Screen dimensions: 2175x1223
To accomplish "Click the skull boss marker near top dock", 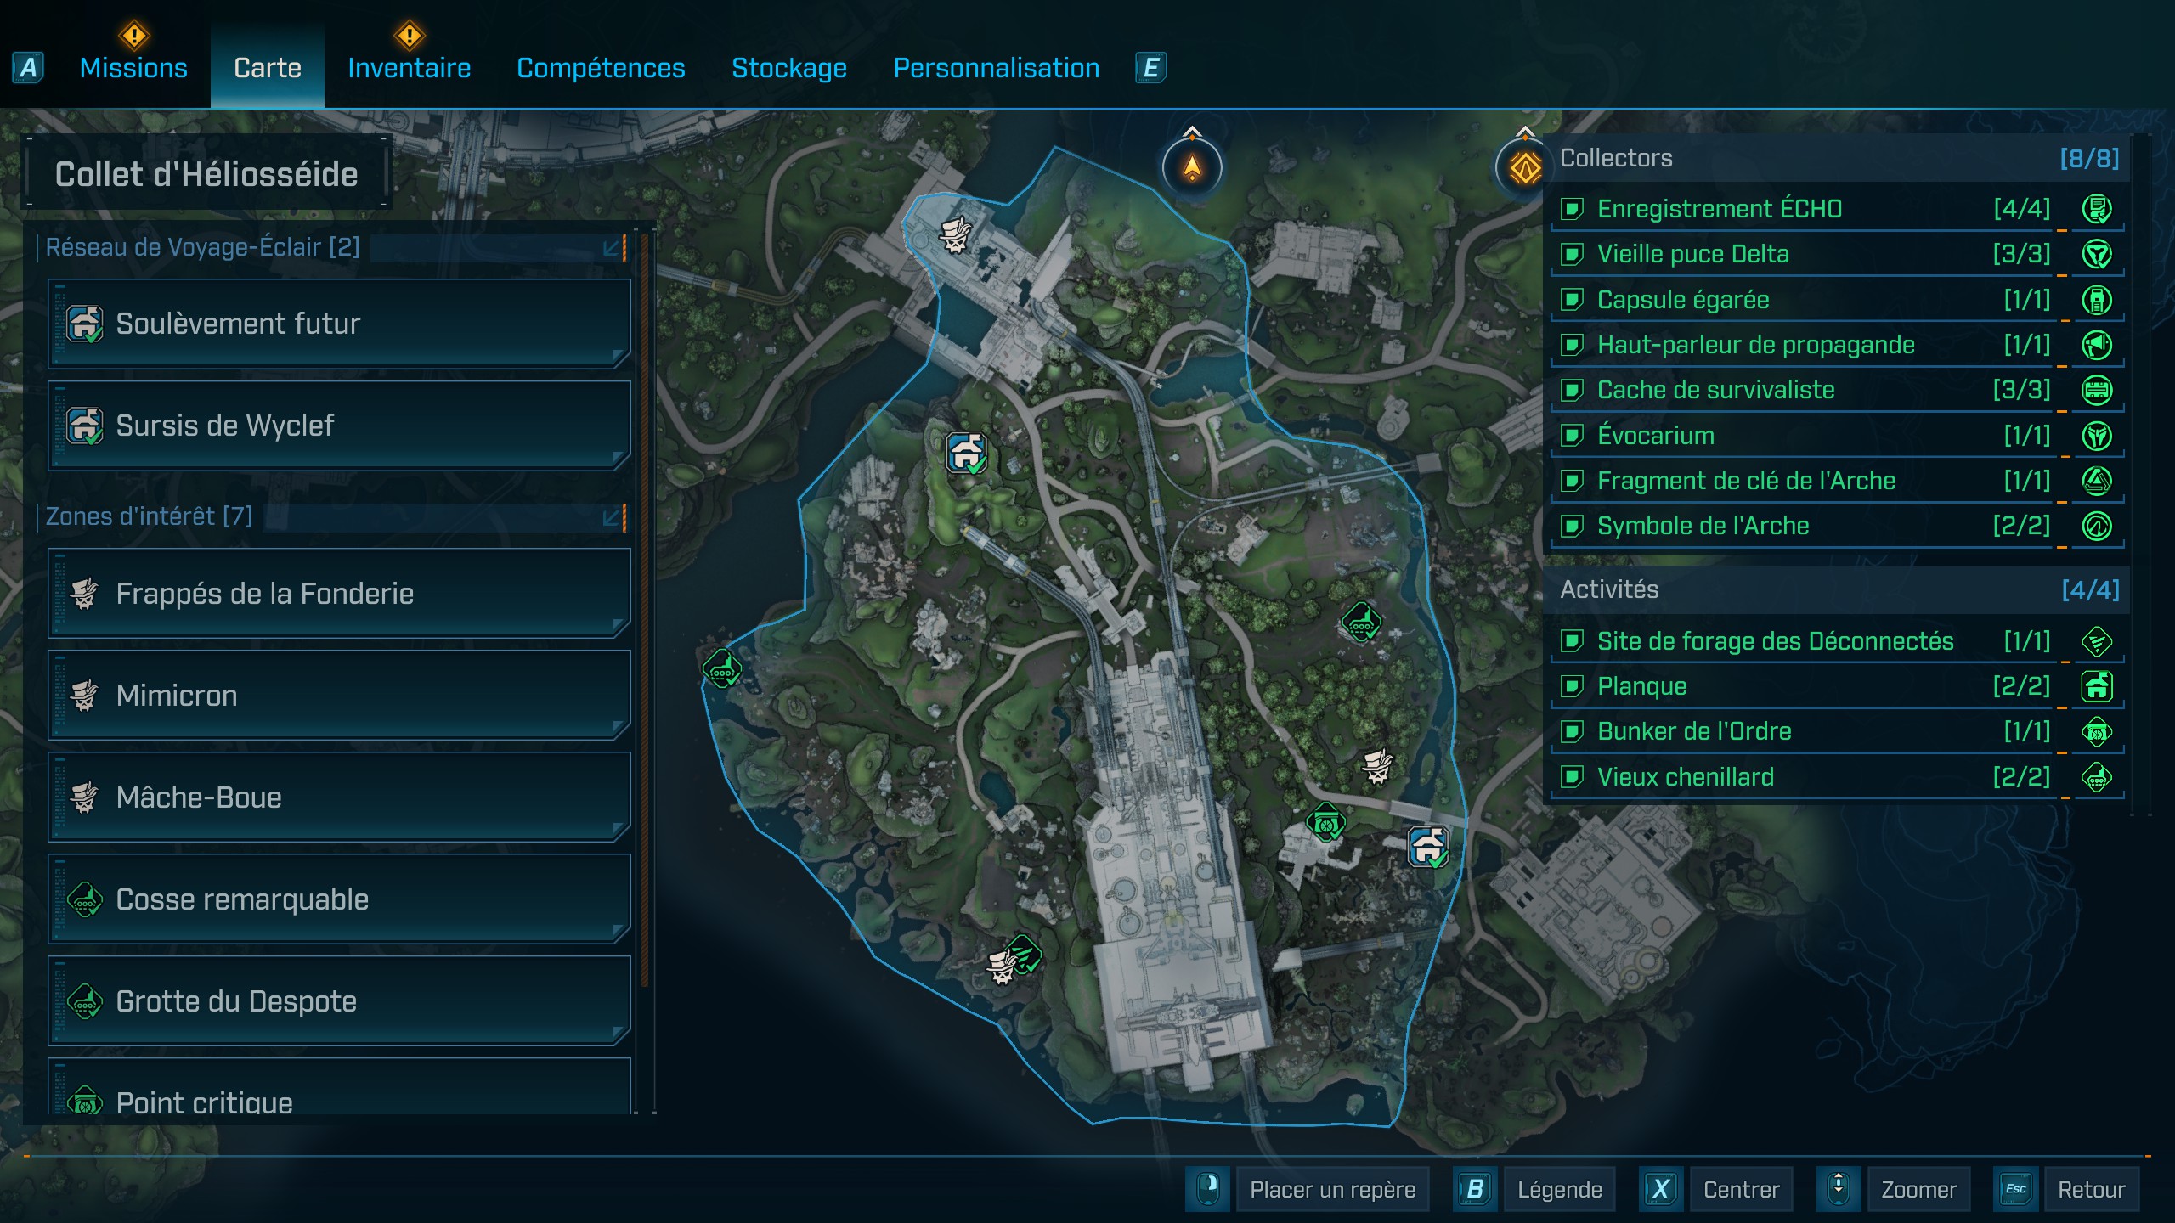I will 956,234.
